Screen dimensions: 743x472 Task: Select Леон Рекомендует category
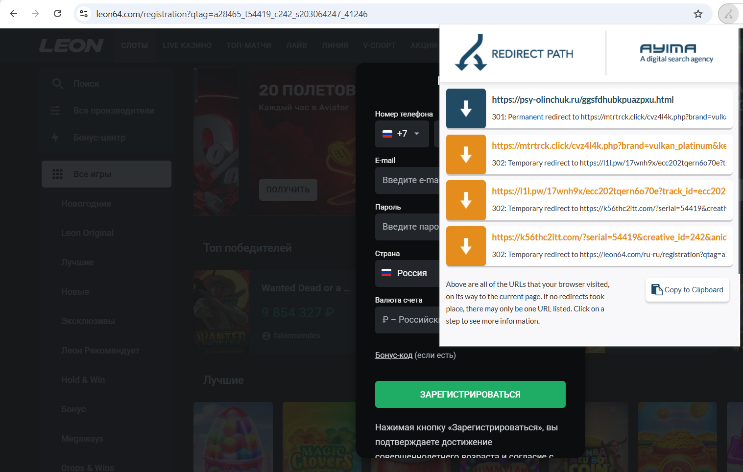click(x=100, y=351)
